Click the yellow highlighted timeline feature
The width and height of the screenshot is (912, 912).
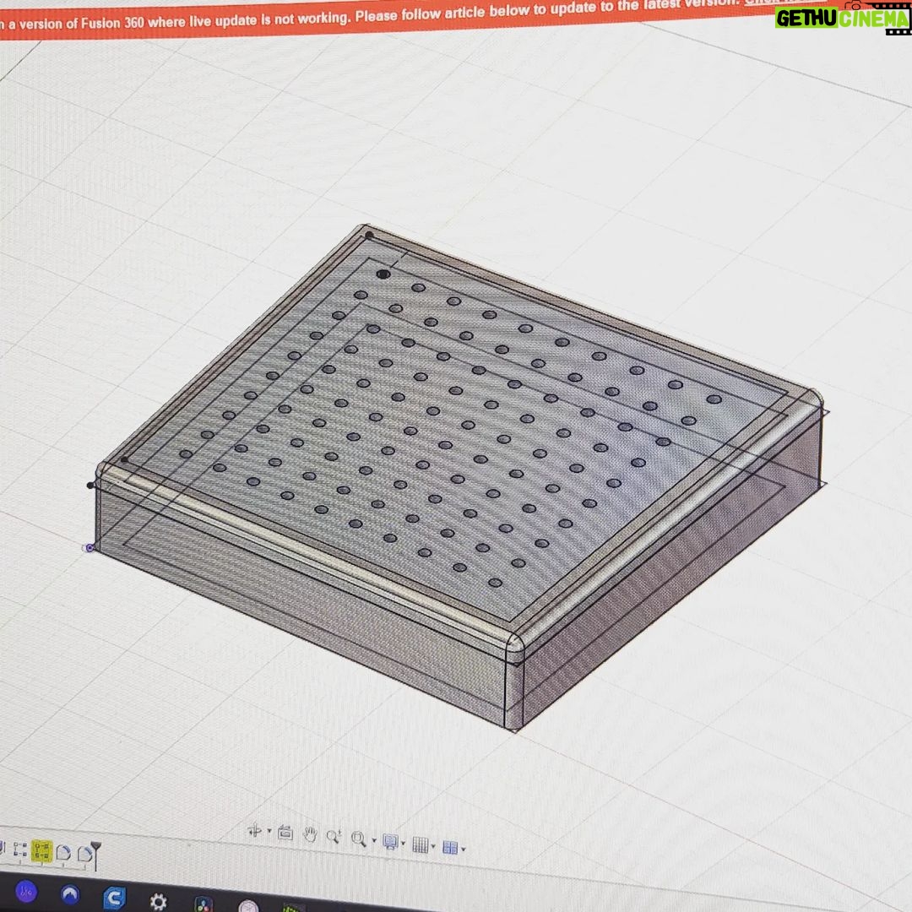pyautogui.click(x=41, y=851)
